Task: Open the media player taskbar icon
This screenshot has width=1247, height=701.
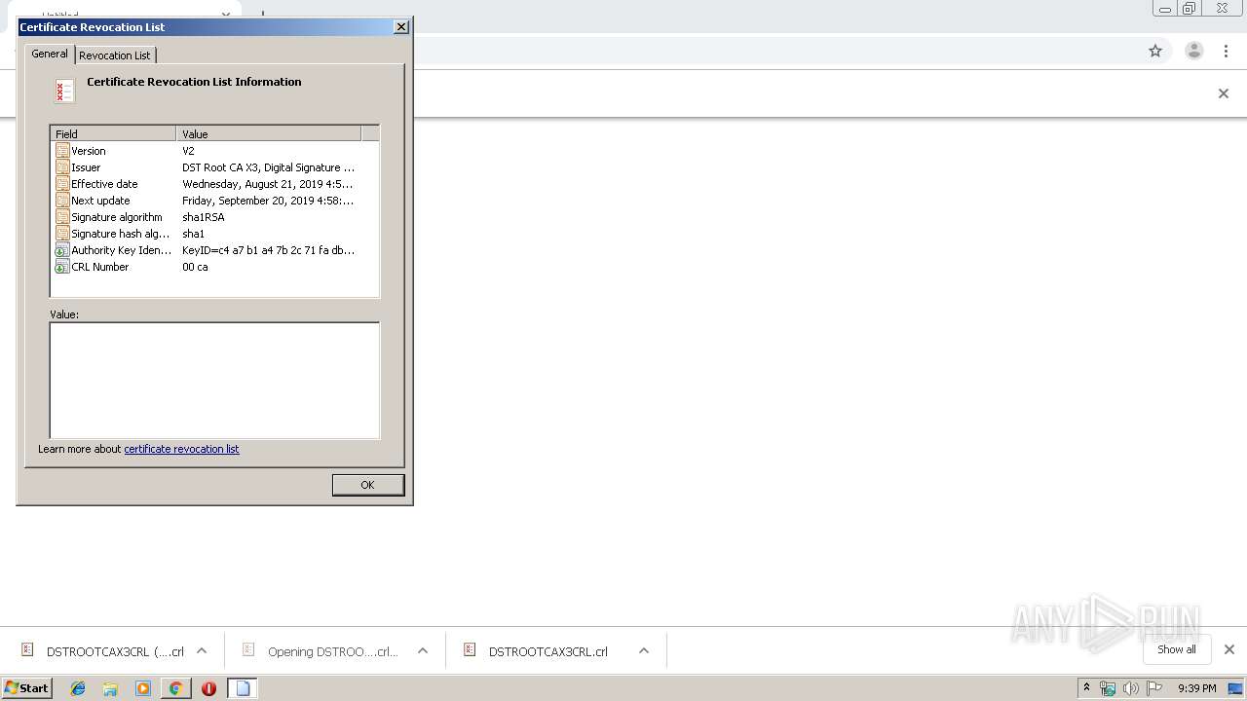Action: pyautogui.click(x=143, y=688)
